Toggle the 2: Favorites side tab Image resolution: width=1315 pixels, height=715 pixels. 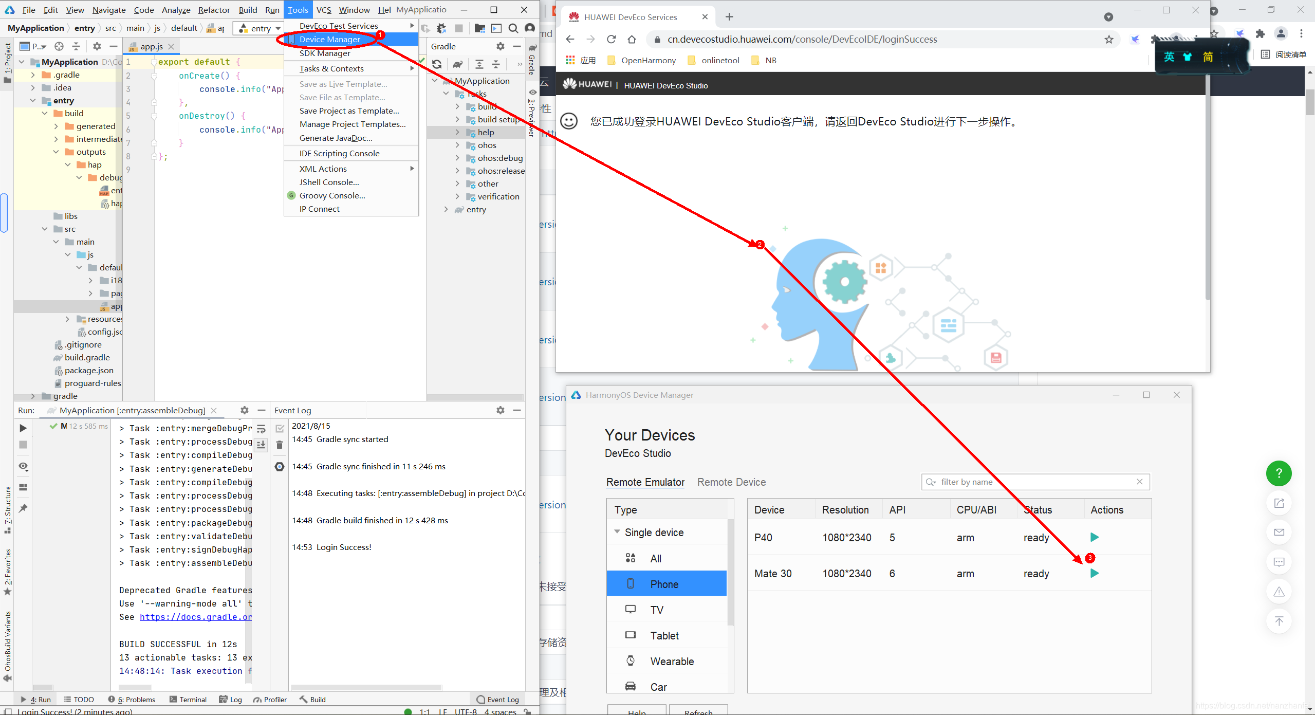7,572
